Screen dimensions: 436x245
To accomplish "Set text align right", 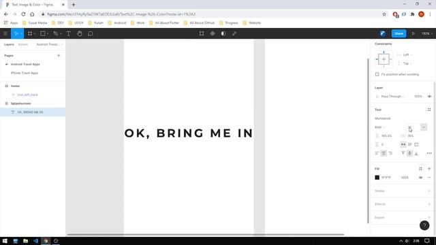I will 390,153.
